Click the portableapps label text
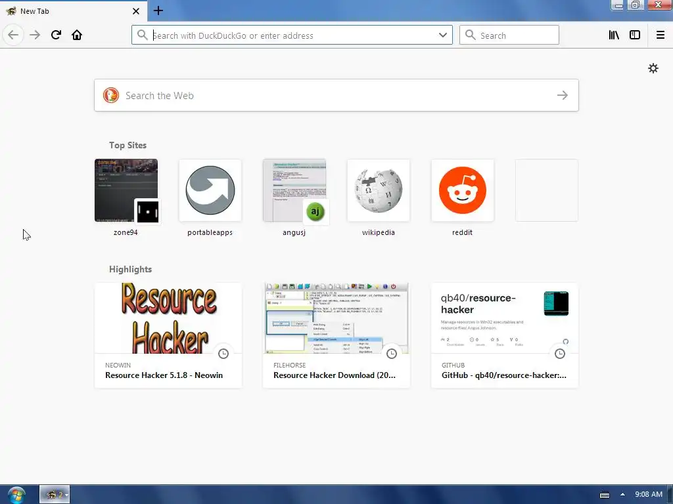673x504 pixels. tap(210, 232)
